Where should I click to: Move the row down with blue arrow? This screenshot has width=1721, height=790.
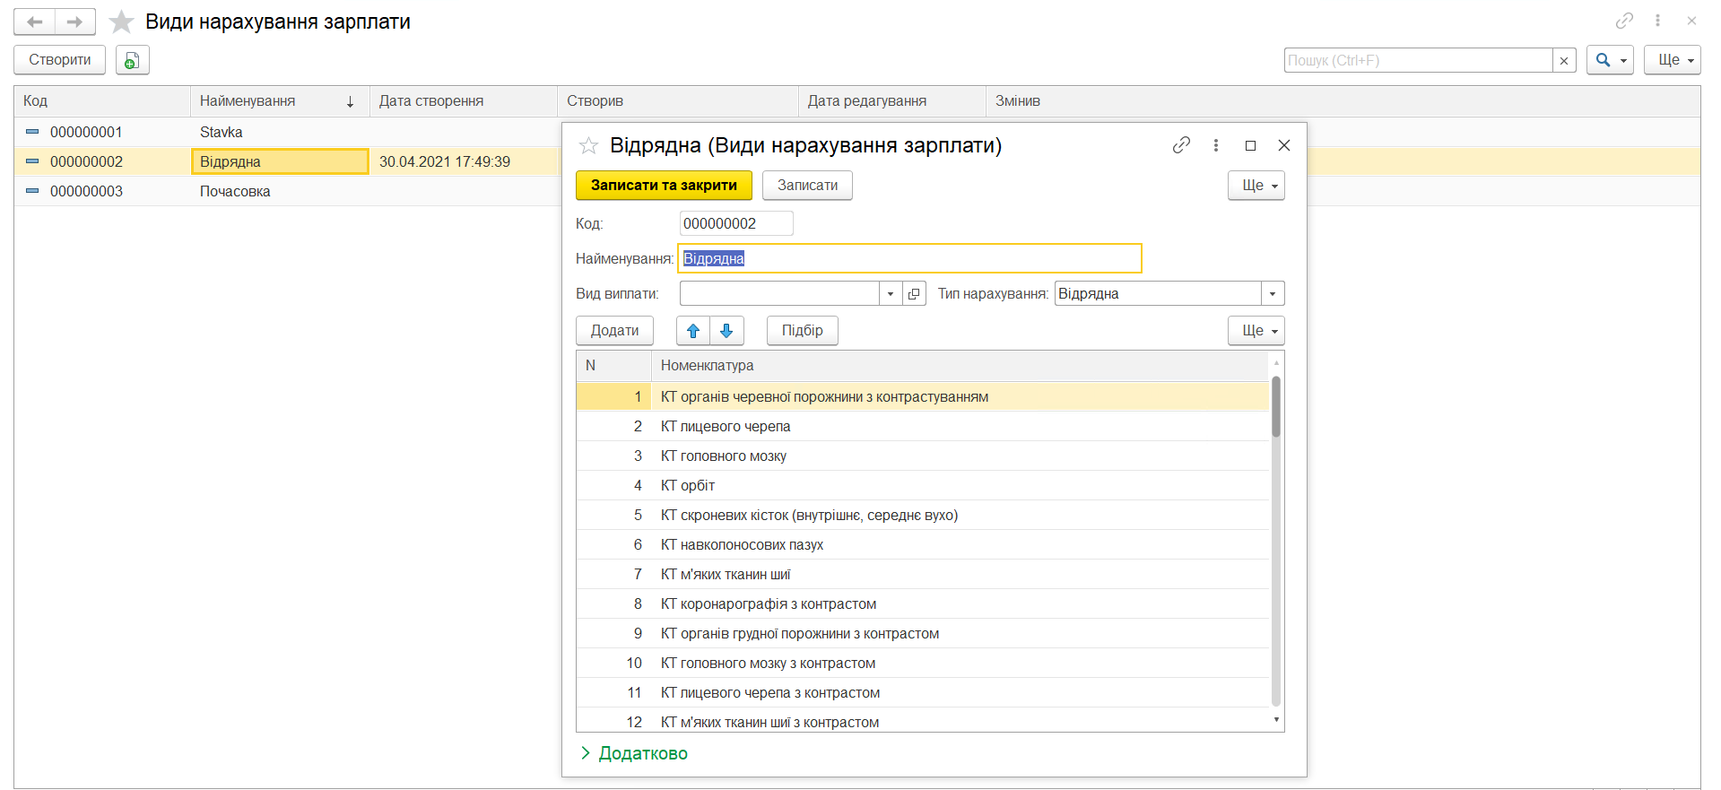(x=726, y=331)
